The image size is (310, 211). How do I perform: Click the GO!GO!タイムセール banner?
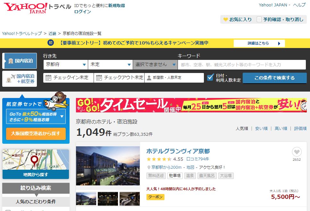[191, 105]
